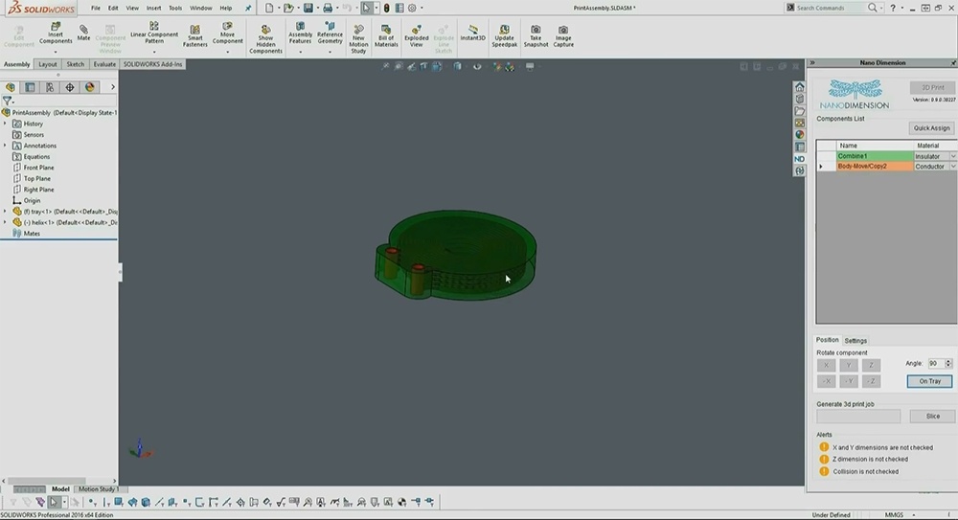Image resolution: width=958 pixels, height=520 pixels.
Task: Rotate component about -Z button
Action: pos(871,381)
